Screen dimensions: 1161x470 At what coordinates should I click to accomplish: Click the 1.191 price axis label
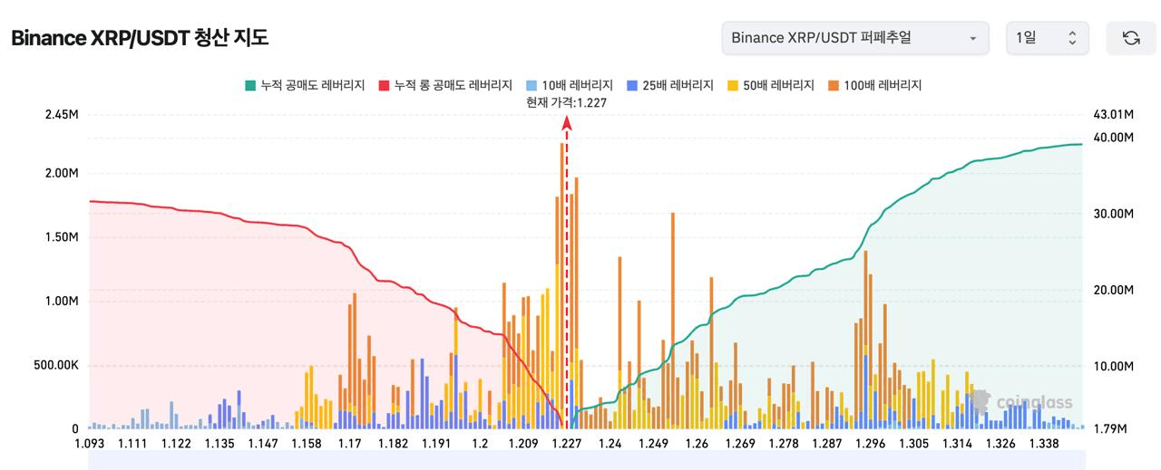coord(437,444)
